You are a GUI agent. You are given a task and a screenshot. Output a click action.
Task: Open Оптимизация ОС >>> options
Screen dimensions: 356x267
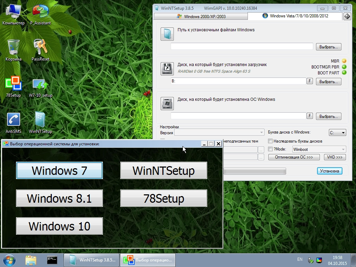pyautogui.click(x=294, y=157)
